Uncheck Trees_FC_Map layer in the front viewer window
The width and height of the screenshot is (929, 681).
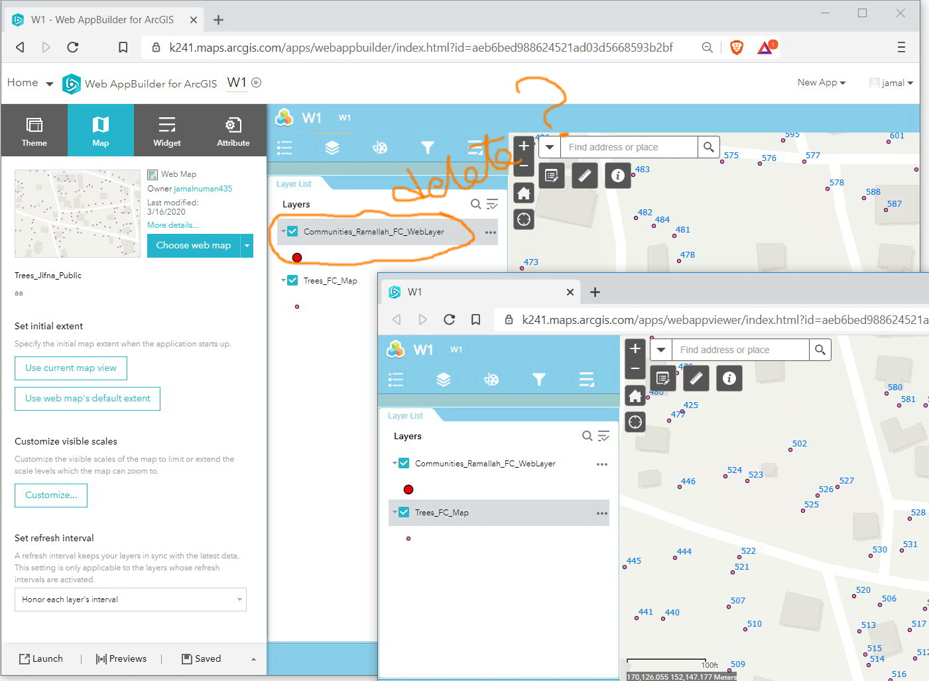coord(404,513)
